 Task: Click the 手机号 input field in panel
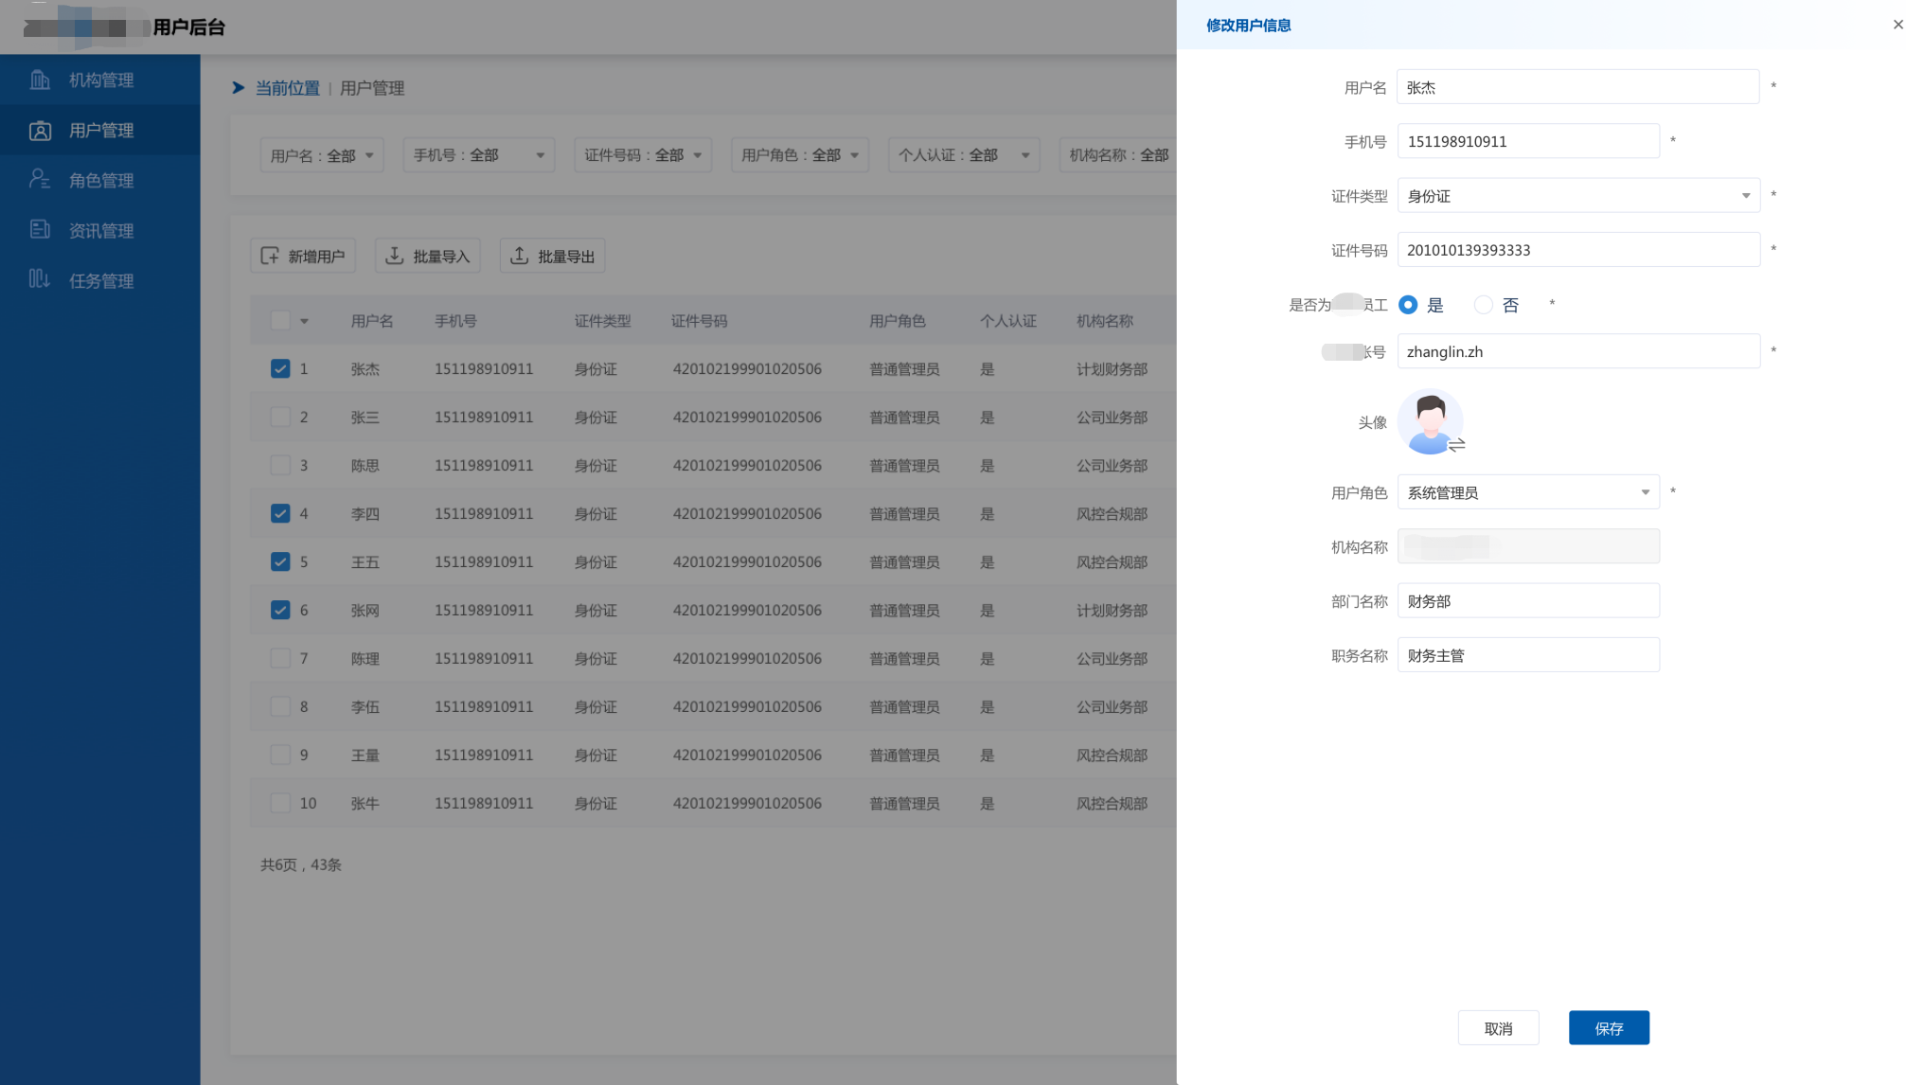[1528, 141]
